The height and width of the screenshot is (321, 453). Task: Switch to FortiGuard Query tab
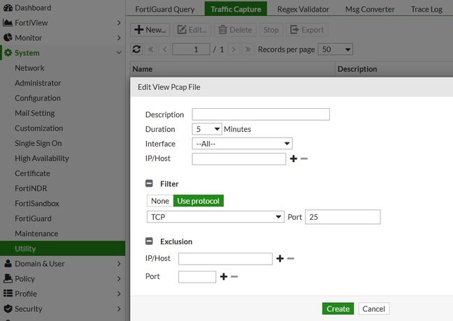pos(165,9)
